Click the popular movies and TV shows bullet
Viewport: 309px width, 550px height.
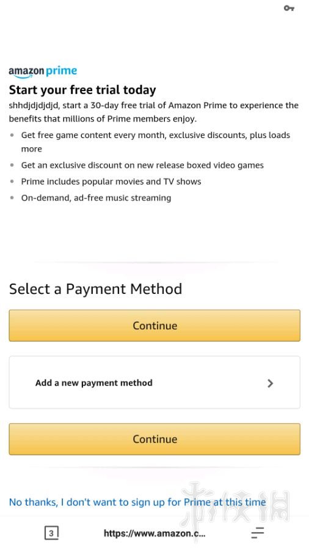click(111, 182)
